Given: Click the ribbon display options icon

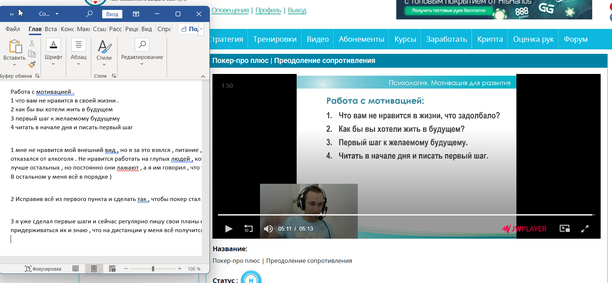Looking at the screenshot, I should 136,14.
